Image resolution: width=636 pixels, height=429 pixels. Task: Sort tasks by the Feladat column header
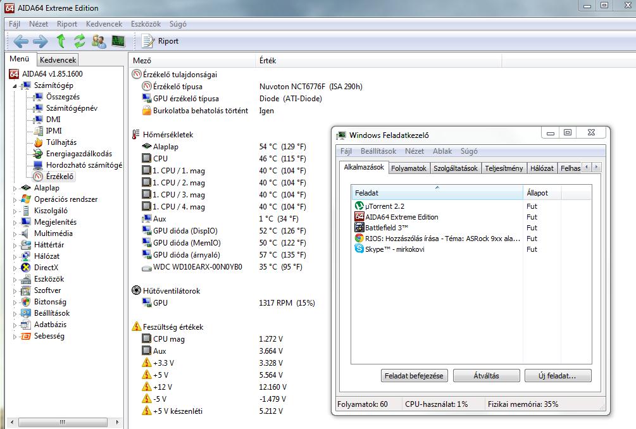tap(437, 192)
